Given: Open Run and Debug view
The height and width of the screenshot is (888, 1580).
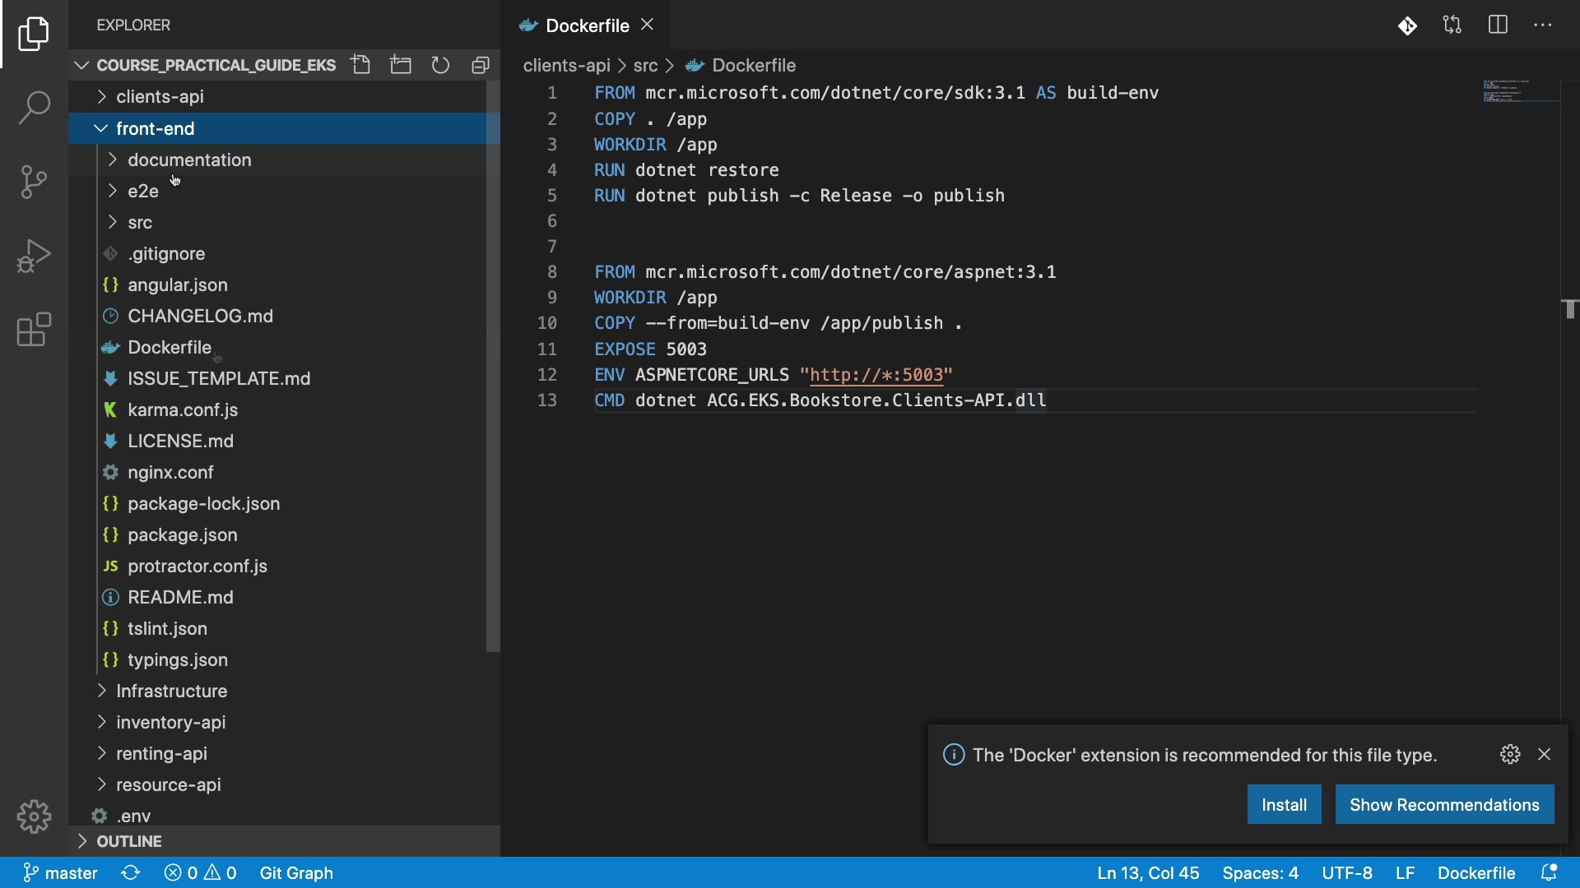Looking at the screenshot, I should pyautogui.click(x=34, y=256).
